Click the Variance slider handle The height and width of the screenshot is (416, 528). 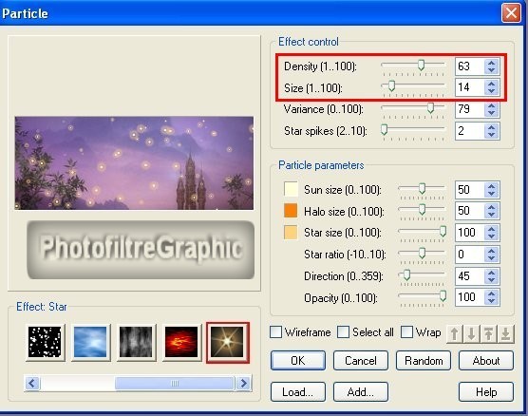[430, 107]
